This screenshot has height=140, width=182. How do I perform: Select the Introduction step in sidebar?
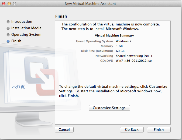[22, 22]
